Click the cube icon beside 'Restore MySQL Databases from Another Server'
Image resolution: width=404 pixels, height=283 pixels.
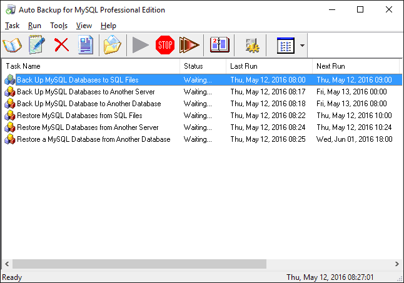[10, 127]
